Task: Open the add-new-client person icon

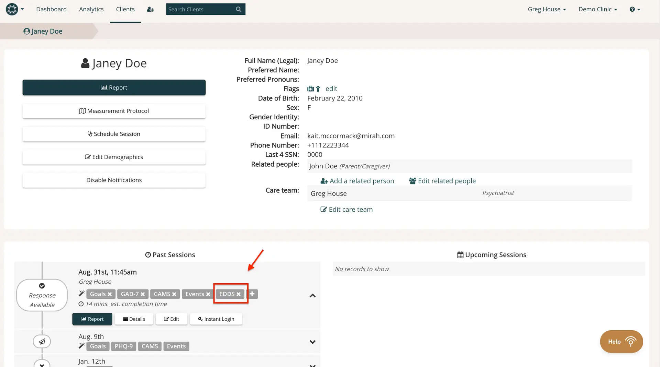Action: tap(150, 9)
